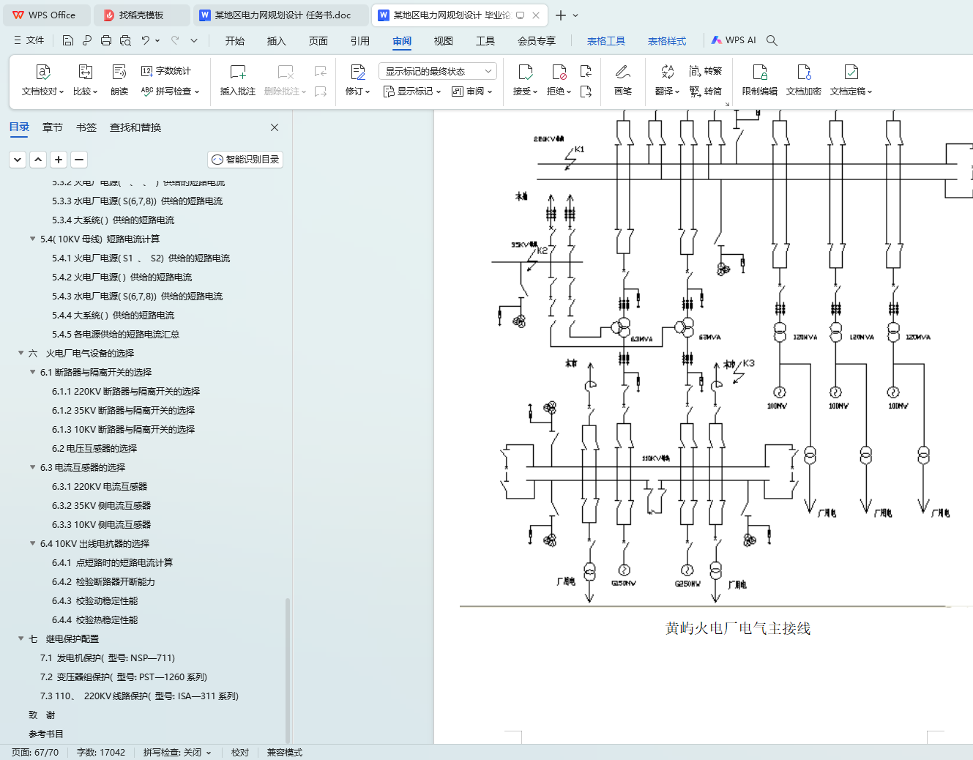The height and width of the screenshot is (760, 973).
Task: Jump to 致谢 heading in outline
Action: tap(42, 715)
